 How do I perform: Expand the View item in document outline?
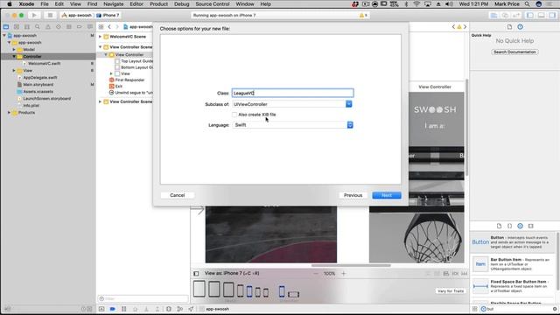click(x=111, y=73)
